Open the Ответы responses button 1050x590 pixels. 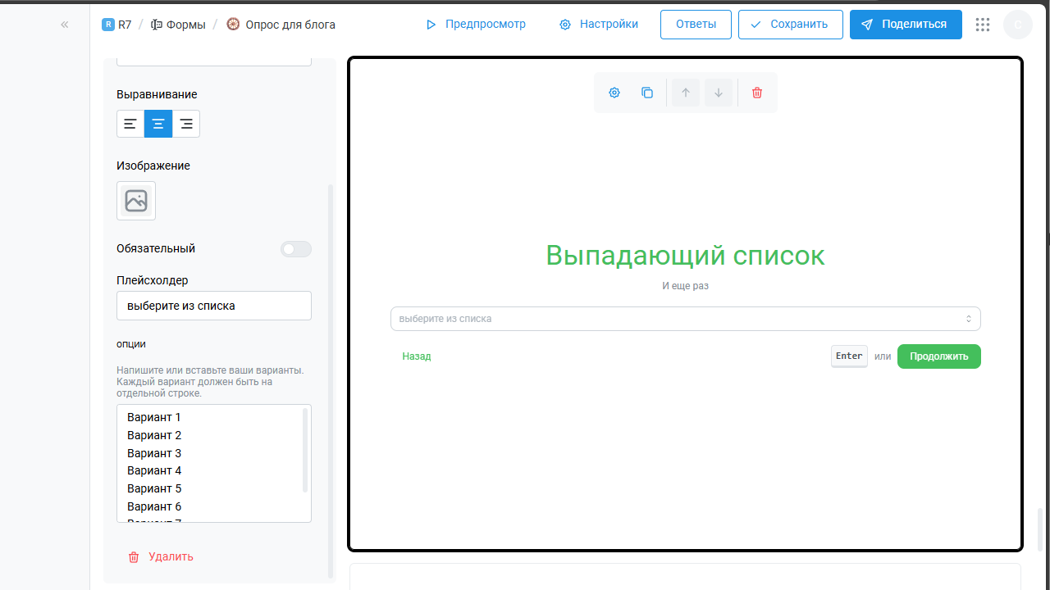(x=696, y=25)
